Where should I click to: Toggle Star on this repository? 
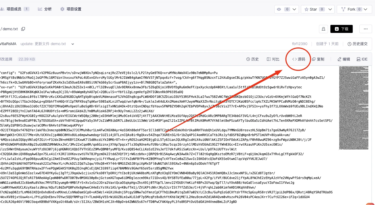311,9
